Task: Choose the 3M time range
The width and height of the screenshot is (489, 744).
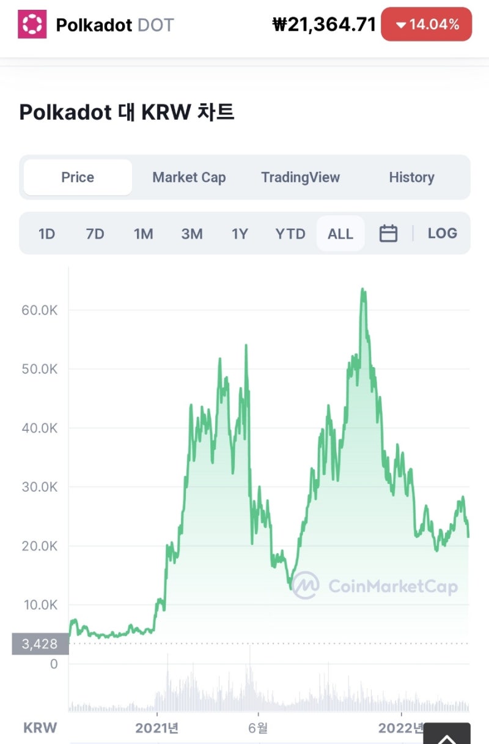Action: click(x=191, y=234)
